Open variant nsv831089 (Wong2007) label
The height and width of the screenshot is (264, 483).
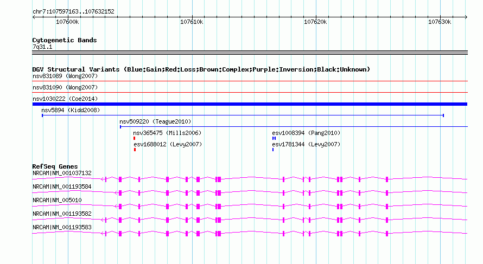65,76
